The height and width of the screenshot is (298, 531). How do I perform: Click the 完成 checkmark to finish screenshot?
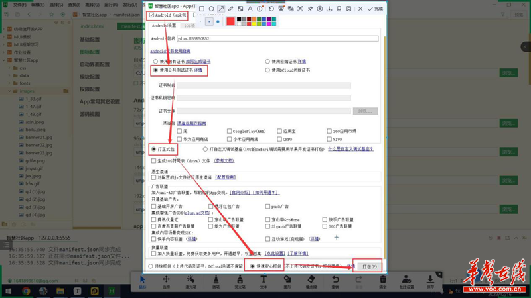(x=375, y=9)
